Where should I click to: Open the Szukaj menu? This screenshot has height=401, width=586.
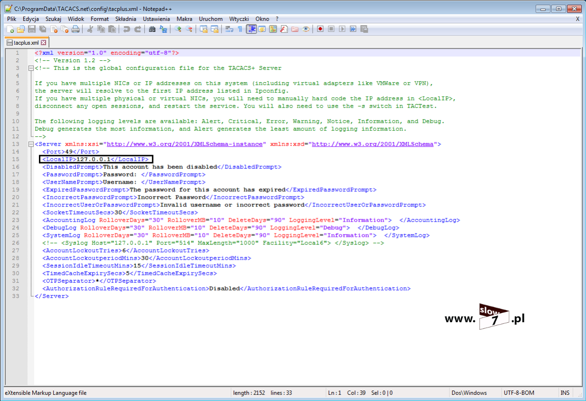[54, 19]
